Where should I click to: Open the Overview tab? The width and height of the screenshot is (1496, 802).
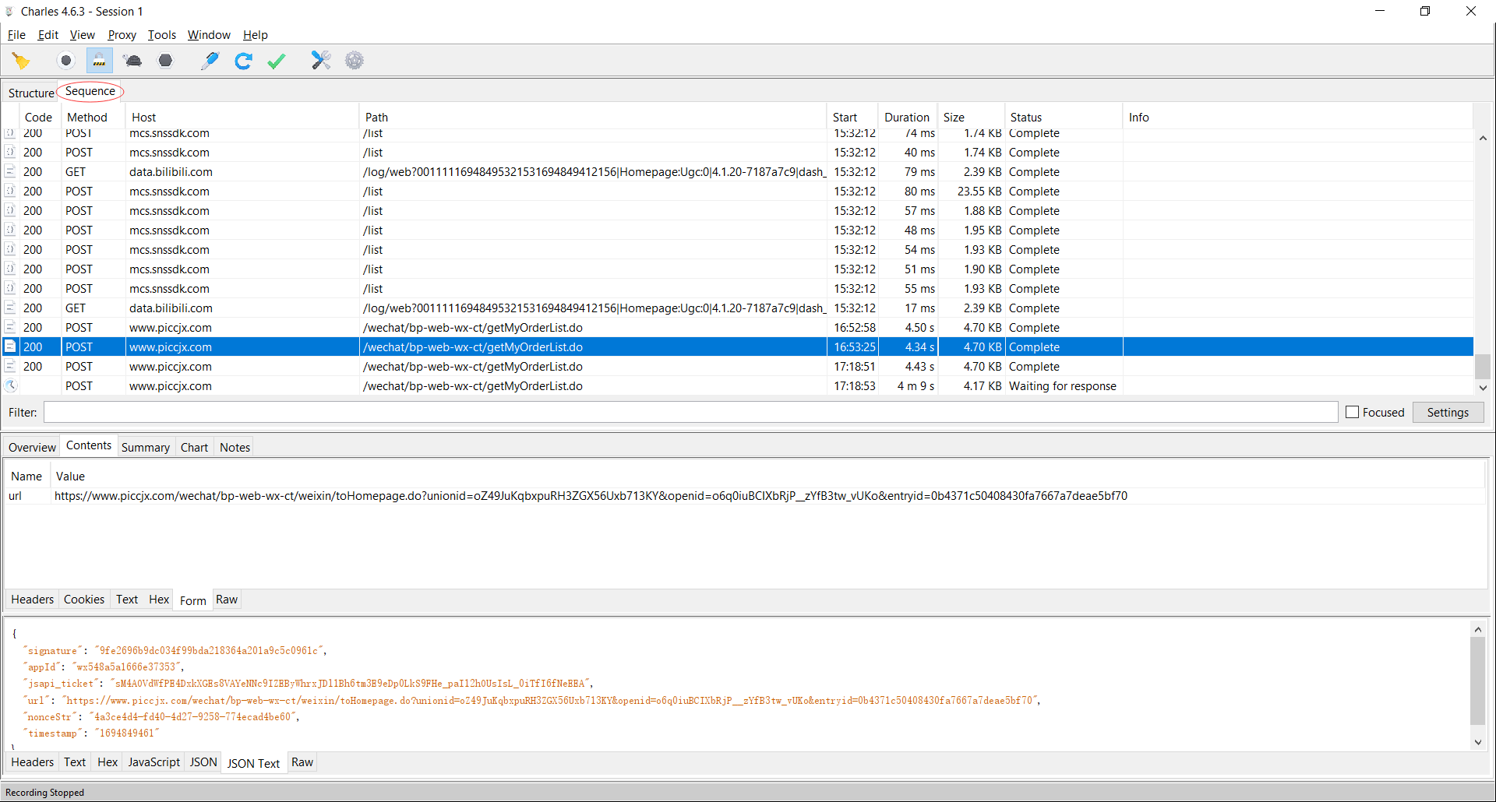[x=32, y=448]
